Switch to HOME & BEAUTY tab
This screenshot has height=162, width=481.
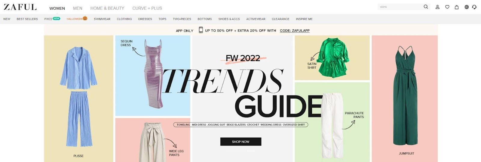[107, 8]
